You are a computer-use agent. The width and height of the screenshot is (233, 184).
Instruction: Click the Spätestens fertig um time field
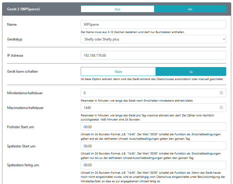tap(153, 165)
